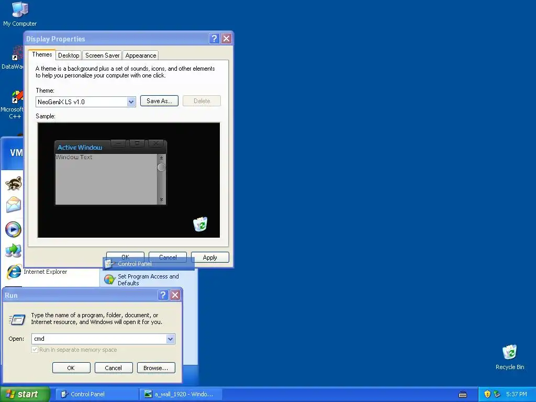This screenshot has width=536, height=402.
Task: Click the security shield tray icon
Action: coord(487,394)
